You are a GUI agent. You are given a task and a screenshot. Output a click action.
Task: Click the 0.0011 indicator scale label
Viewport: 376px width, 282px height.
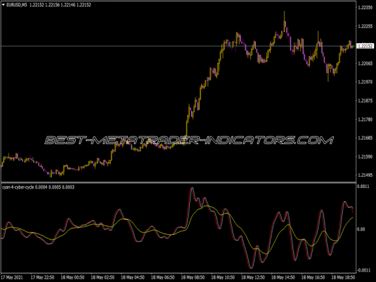coord(363,187)
